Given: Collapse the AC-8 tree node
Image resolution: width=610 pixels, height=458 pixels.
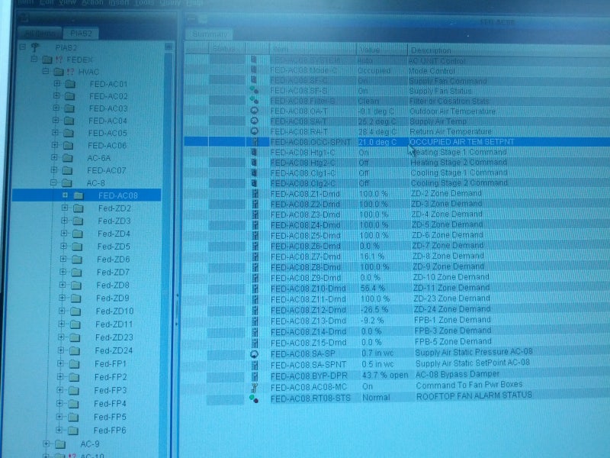Looking at the screenshot, I should [x=53, y=182].
